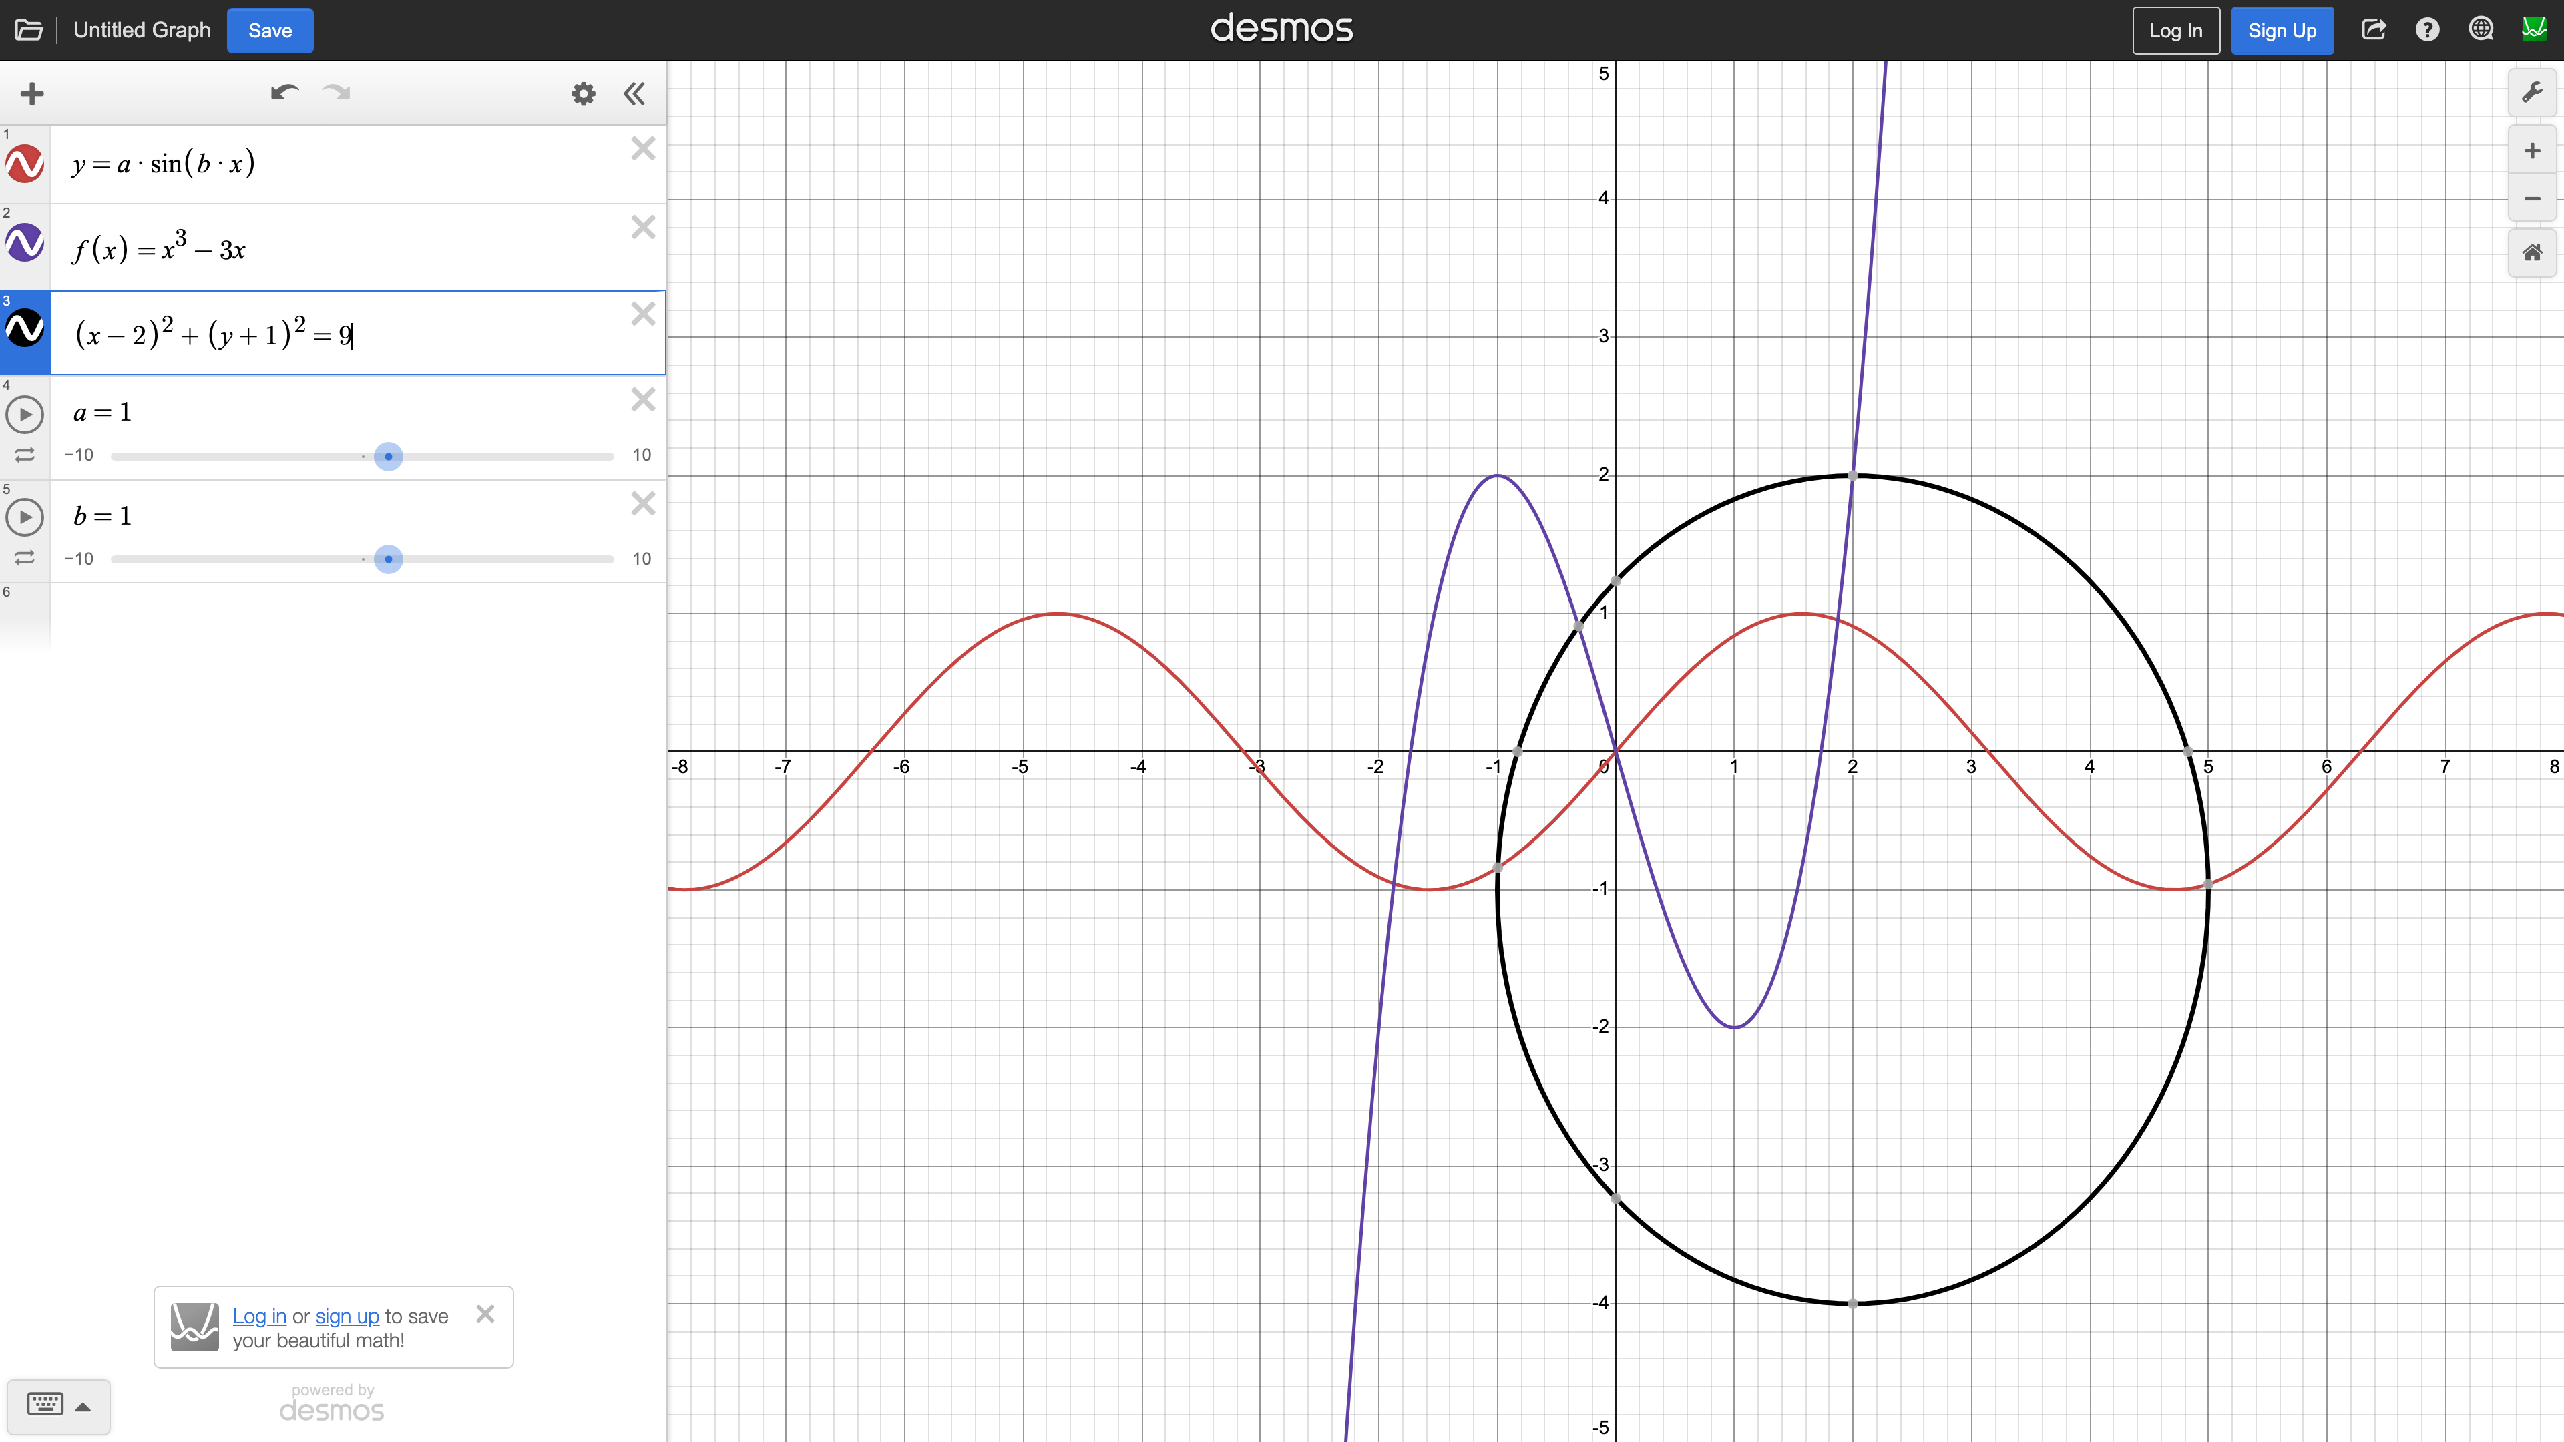Click the b = 1 expression text
Image resolution: width=2564 pixels, height=1442 pixels.
click(103, 515)
